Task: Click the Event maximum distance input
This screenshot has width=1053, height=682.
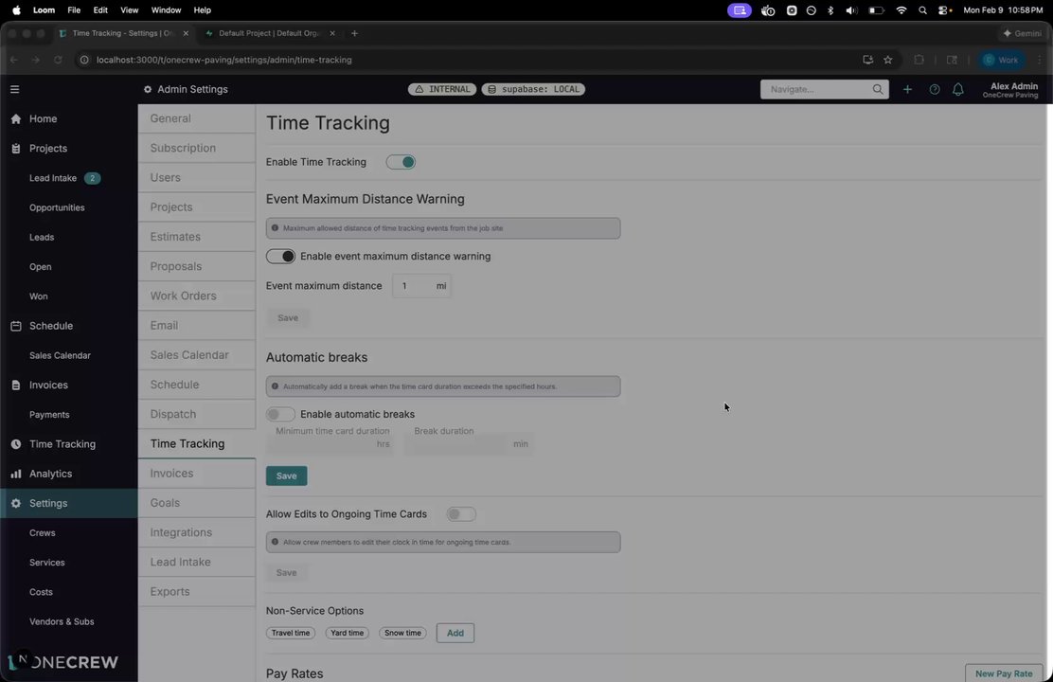Action: coord(421,285)
